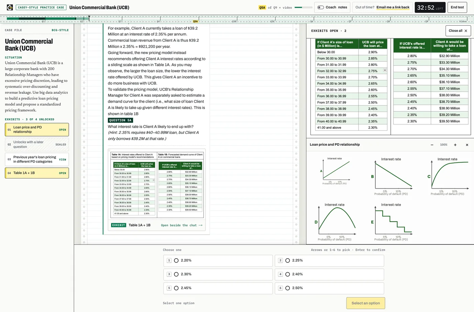Image resolution: width=474 pixels, height=312 pixels.
Task: Toggle the Coach notes switch
Action: [x=321, y=7]
